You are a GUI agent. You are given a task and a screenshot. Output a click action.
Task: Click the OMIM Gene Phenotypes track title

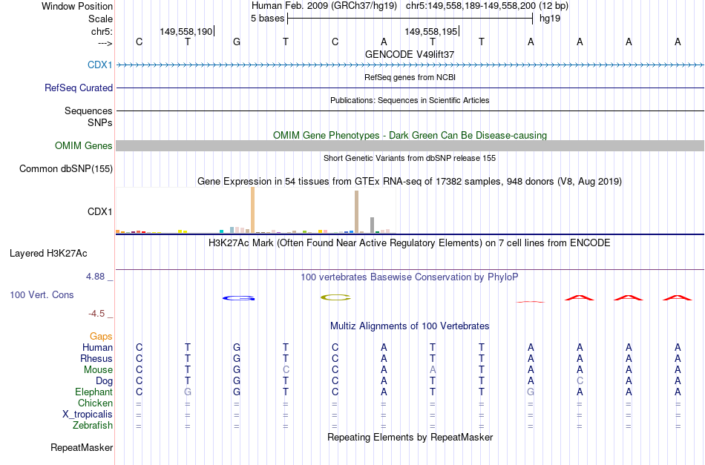point(410,135)
